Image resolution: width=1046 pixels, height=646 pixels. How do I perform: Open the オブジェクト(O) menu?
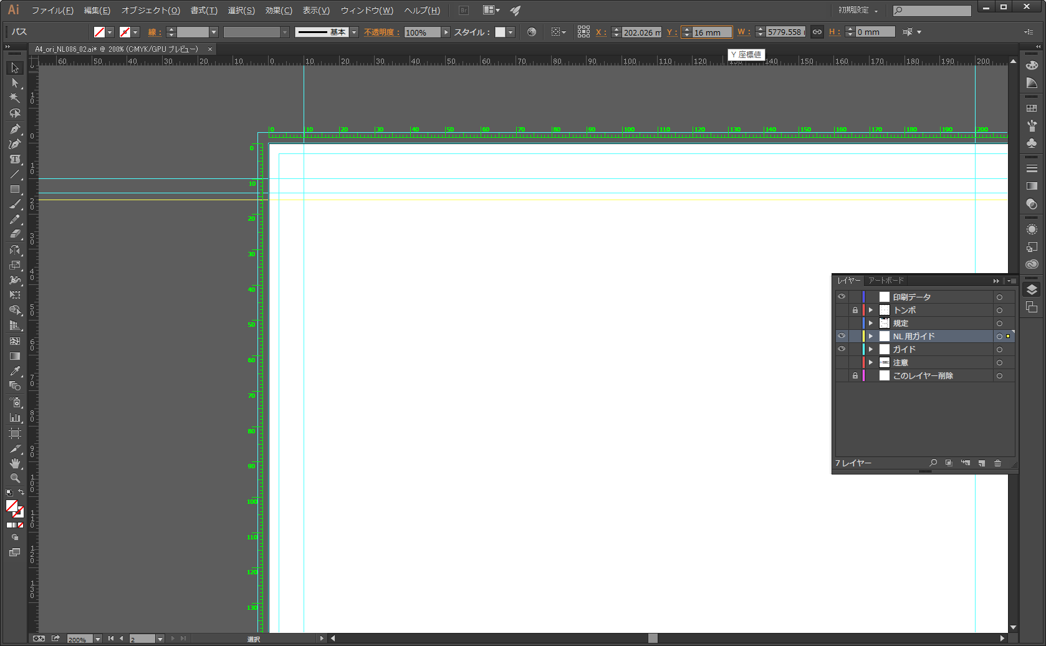tap(151, 11)
